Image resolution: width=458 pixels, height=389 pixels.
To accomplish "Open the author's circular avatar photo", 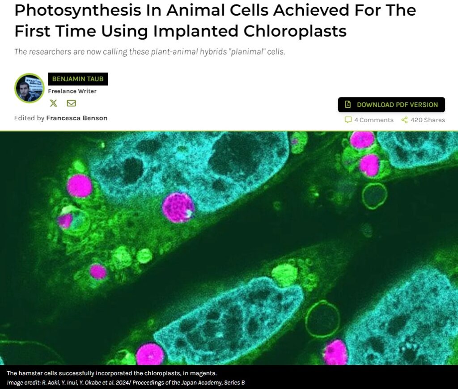I will 30,88.
